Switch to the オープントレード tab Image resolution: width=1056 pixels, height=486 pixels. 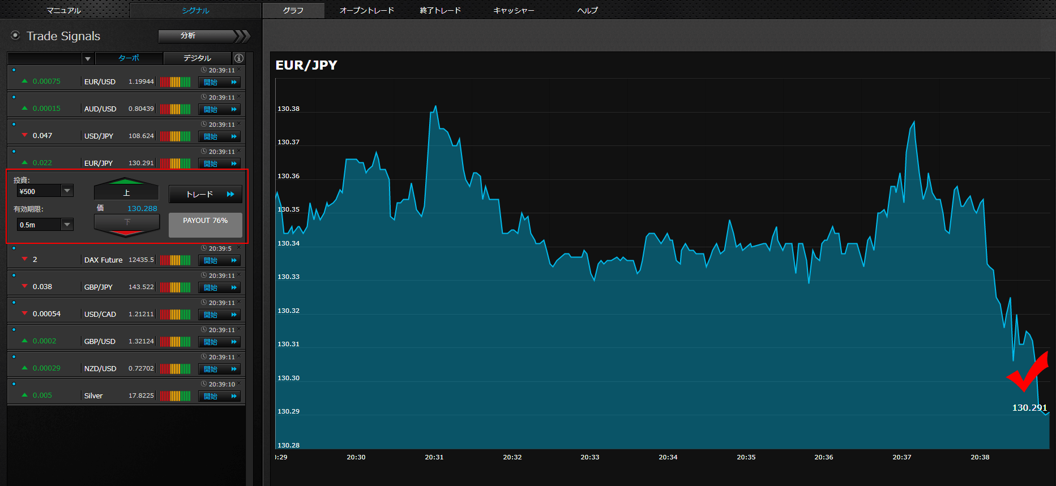[x=366, y=10]
